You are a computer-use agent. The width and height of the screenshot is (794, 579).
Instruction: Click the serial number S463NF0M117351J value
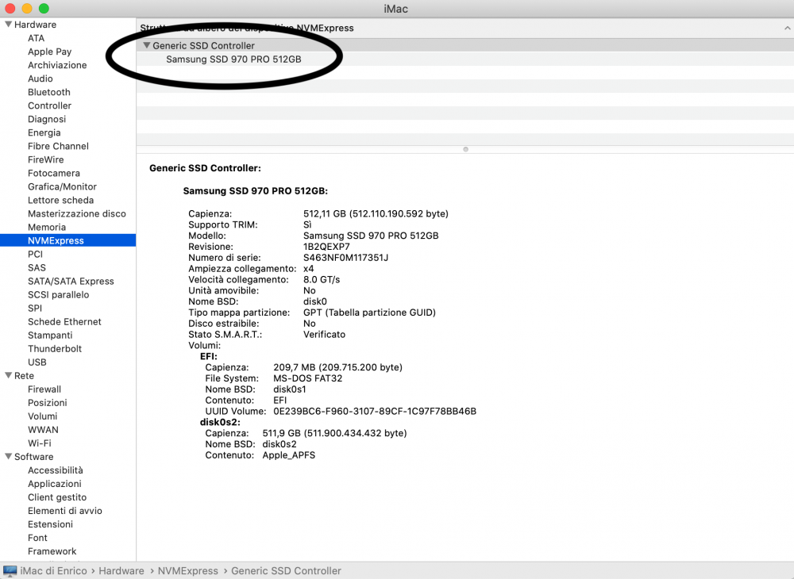coord(345,258)
